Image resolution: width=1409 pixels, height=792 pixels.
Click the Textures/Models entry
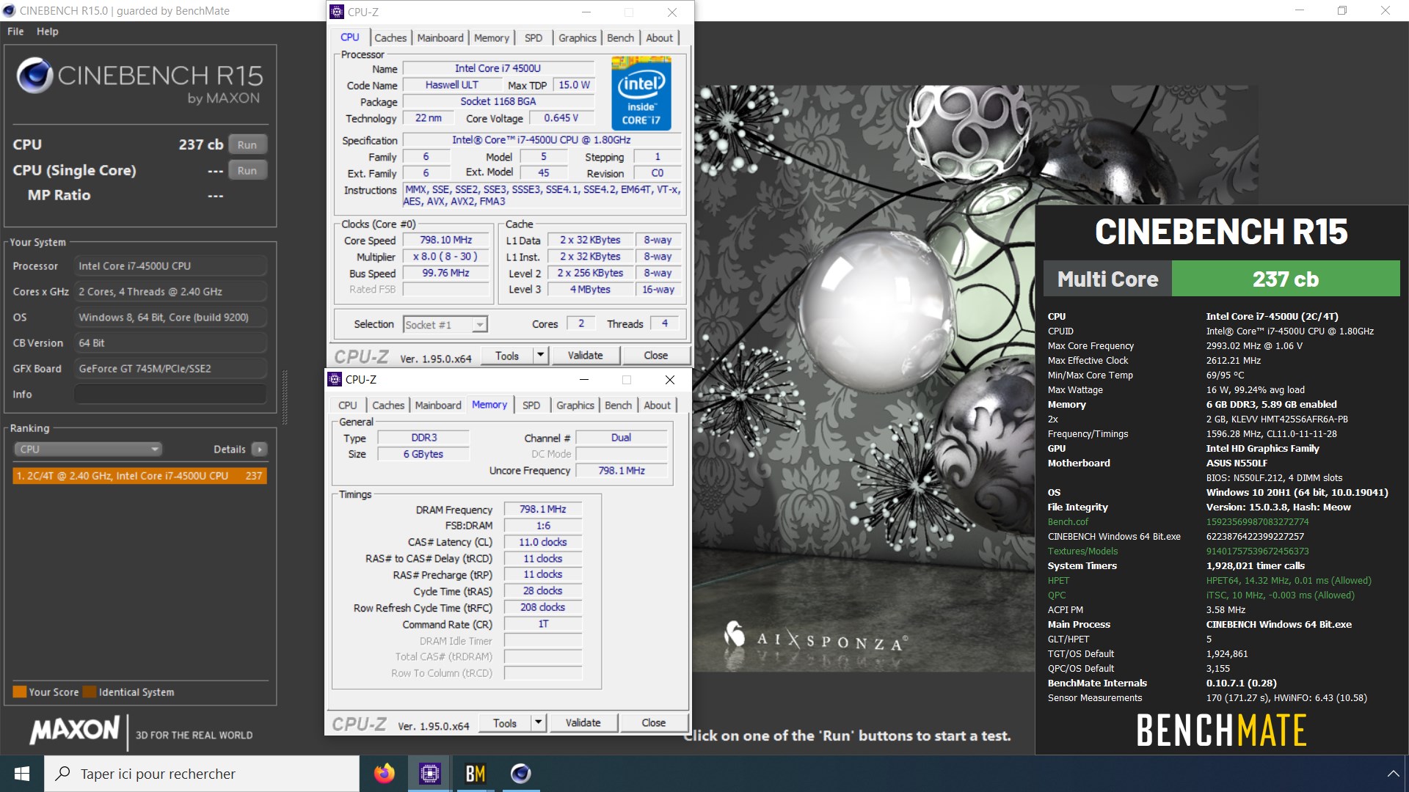tap(1082, 551)
